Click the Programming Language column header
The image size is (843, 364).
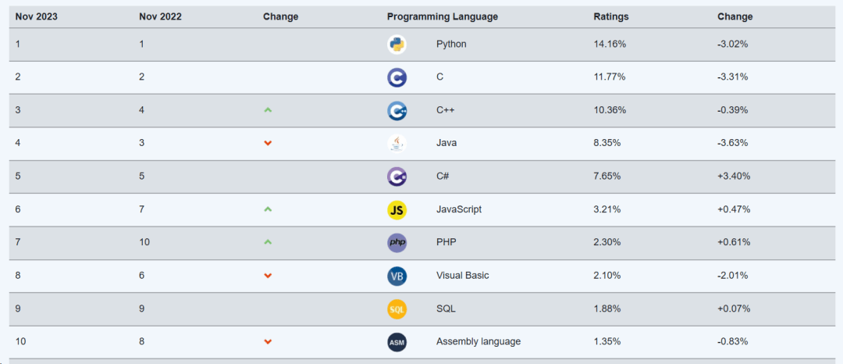pyautogui.click(x=443, y=16)
